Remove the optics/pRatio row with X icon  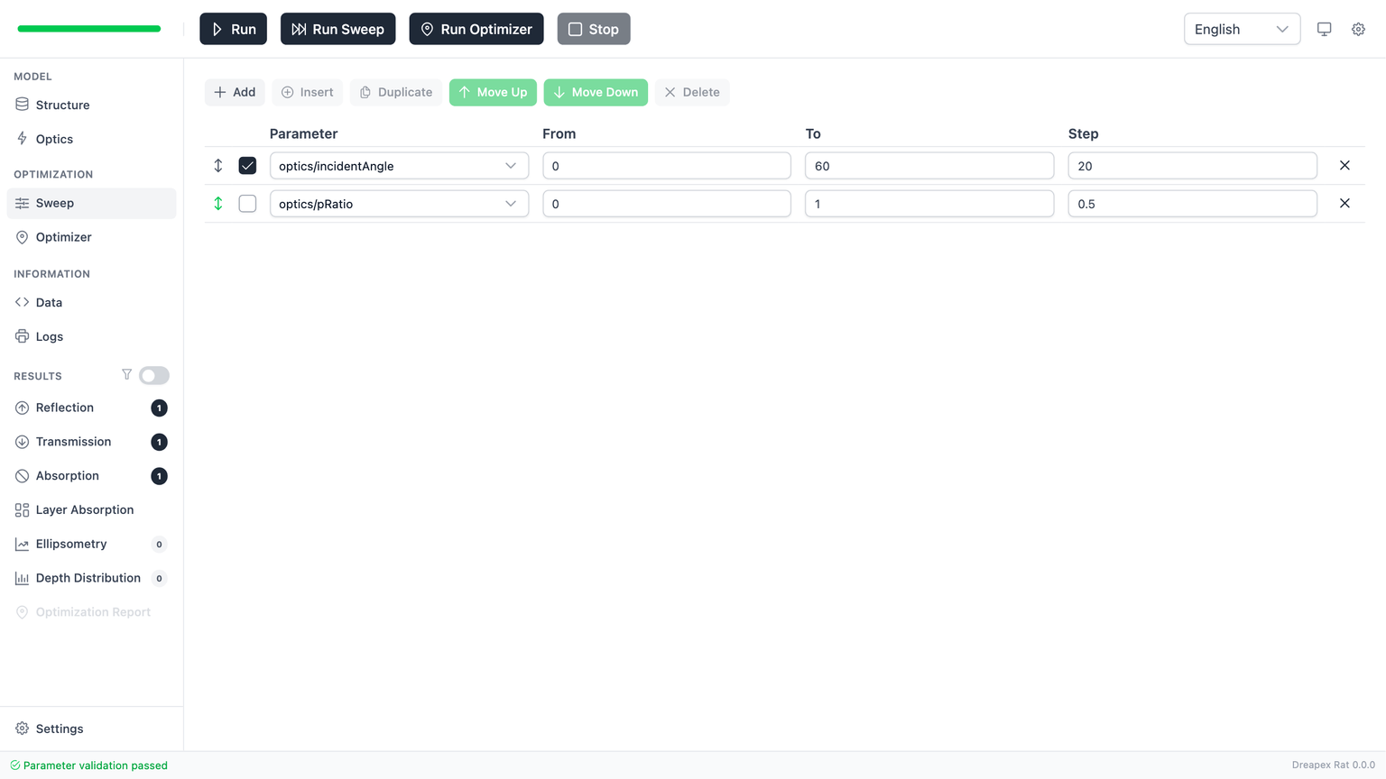click(1344, 204)
